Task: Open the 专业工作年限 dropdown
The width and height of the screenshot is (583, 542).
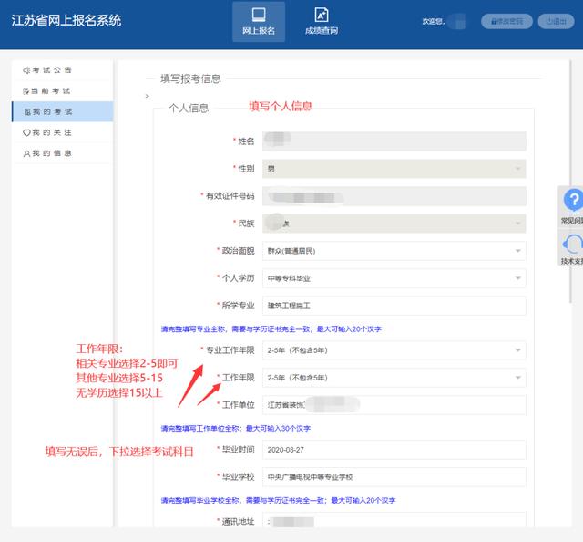Action: click(394, 350)
